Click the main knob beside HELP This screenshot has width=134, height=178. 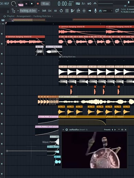click(x=13, y=4)
